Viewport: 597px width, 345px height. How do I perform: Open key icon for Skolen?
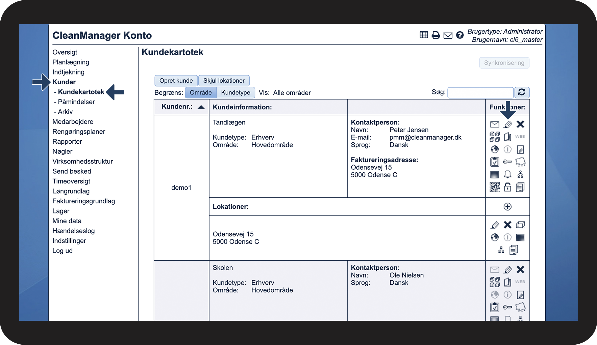[x=507, y=307]
